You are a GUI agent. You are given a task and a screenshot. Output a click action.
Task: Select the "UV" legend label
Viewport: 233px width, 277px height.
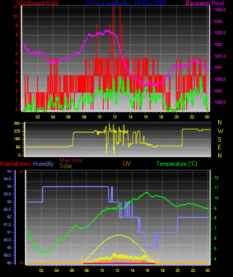[127, 164]
